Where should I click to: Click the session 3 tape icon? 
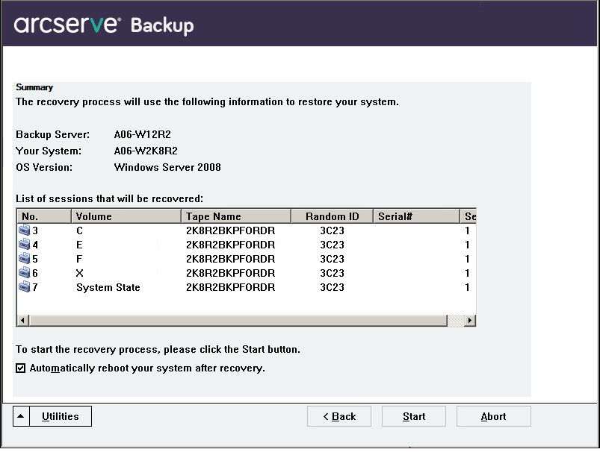25,230
